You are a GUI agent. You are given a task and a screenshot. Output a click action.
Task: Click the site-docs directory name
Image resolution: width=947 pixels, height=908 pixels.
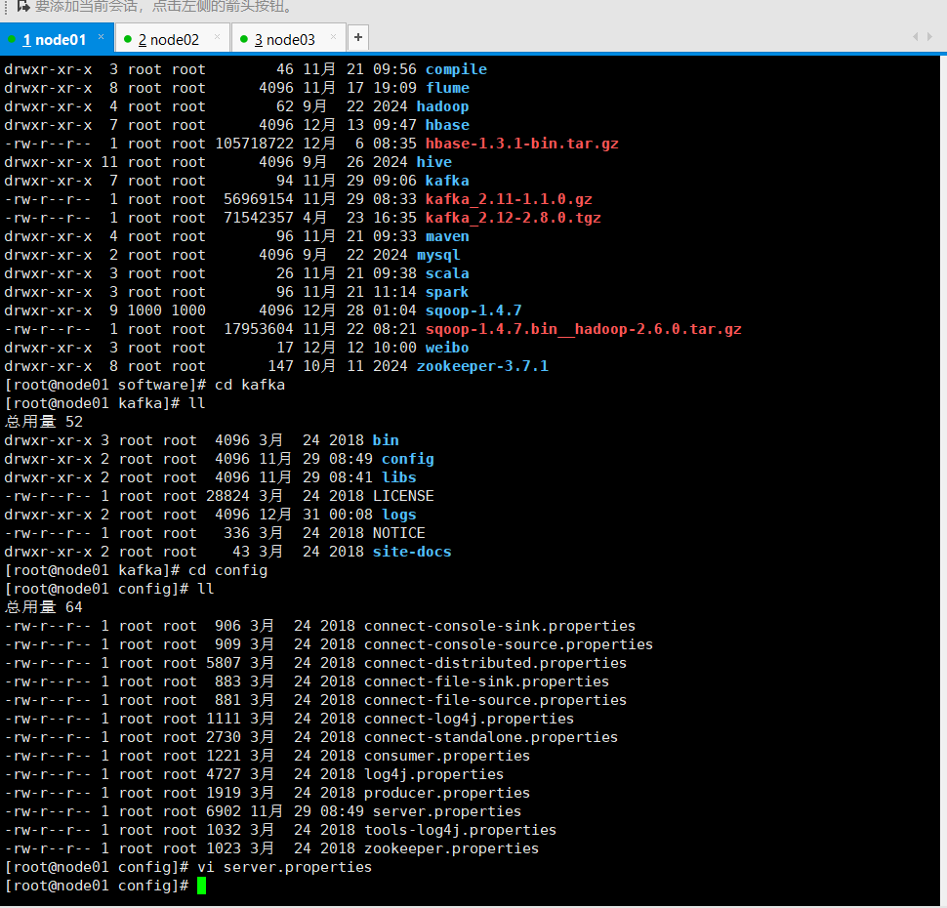(412, 553)
